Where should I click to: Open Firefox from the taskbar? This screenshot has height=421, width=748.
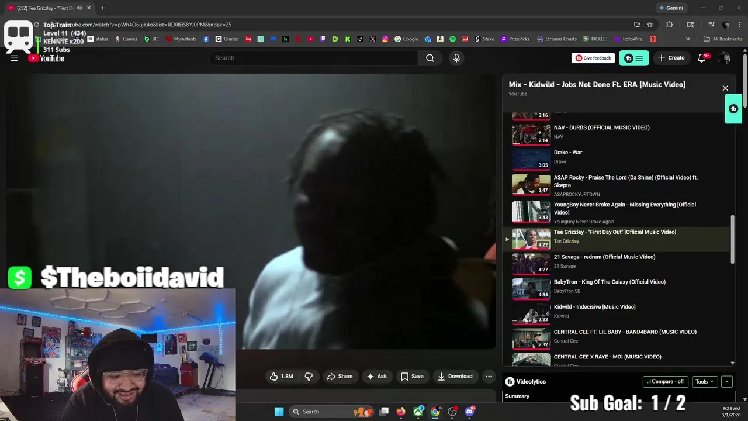(x=401, y=412)
